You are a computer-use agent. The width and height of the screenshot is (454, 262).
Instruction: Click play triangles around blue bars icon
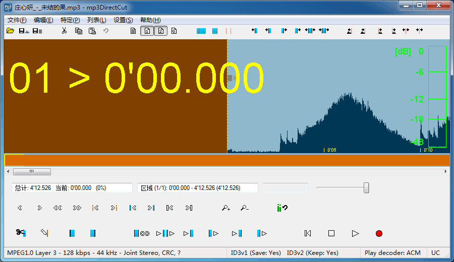[x=165, y=233]
